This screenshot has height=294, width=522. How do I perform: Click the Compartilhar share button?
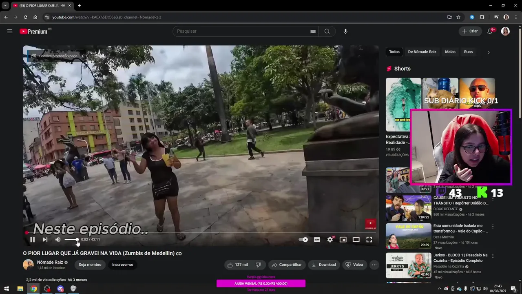[287, 265]
